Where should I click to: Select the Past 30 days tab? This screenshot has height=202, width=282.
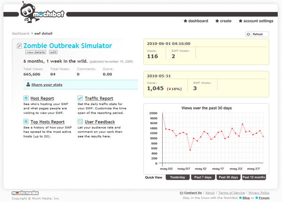[228, 178]
